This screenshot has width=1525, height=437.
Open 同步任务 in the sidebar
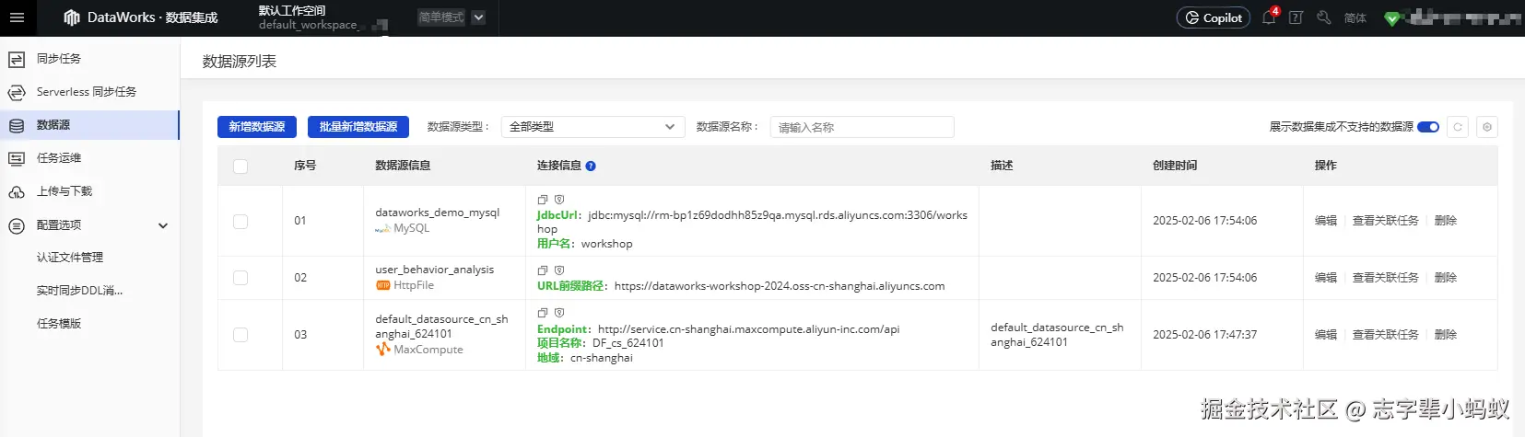[x=59, y=59]
